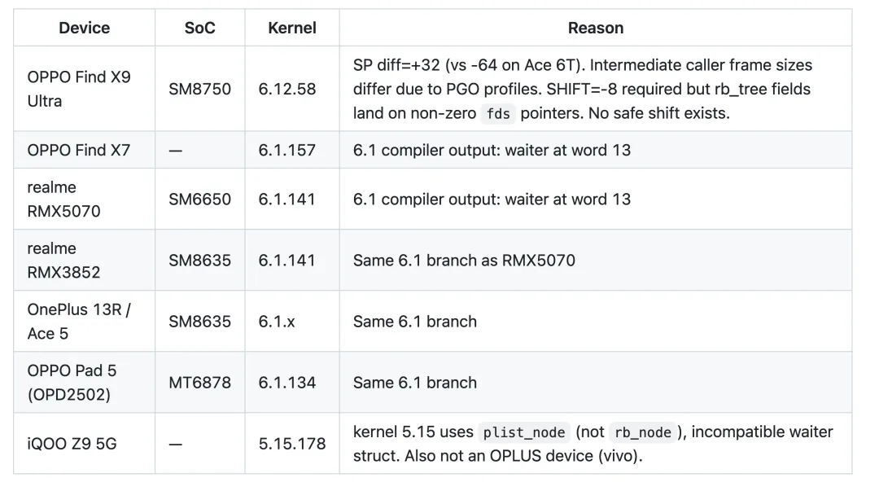The image size is (879, 491).
Task: Select the OPPO Pad 5 (OPD2502) cell
Action: [x=84, y=382]
